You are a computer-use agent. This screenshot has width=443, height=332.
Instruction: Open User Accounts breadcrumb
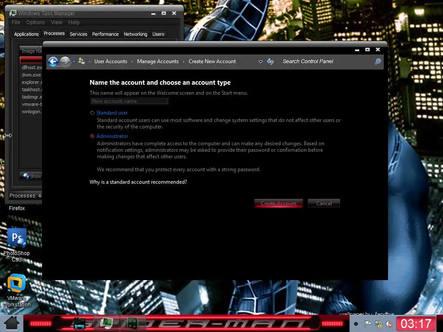pos(111,61)
